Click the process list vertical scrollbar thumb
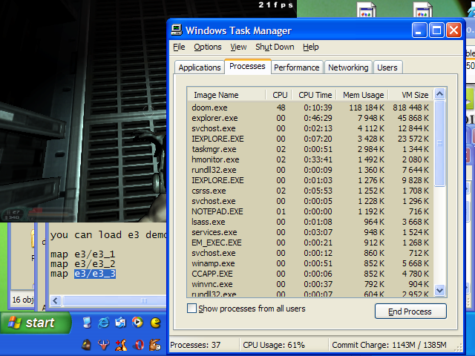Screen dimensions: 475x356 440,143
